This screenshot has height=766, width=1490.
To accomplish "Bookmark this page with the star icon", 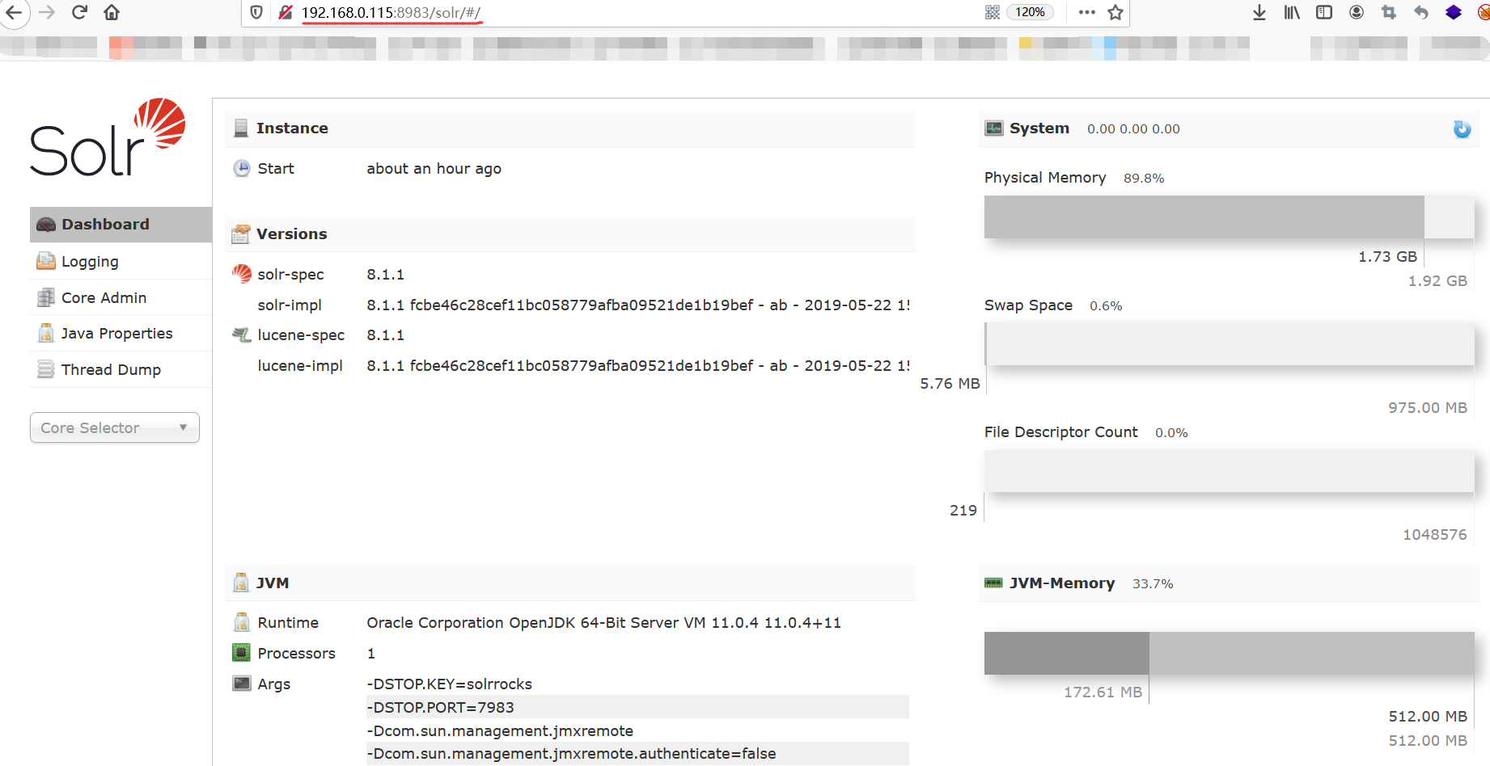I will pos(1115,12).
